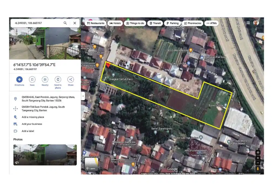Save this location
The height and width of the screenshot is (192, 273).
coord(32,81)
